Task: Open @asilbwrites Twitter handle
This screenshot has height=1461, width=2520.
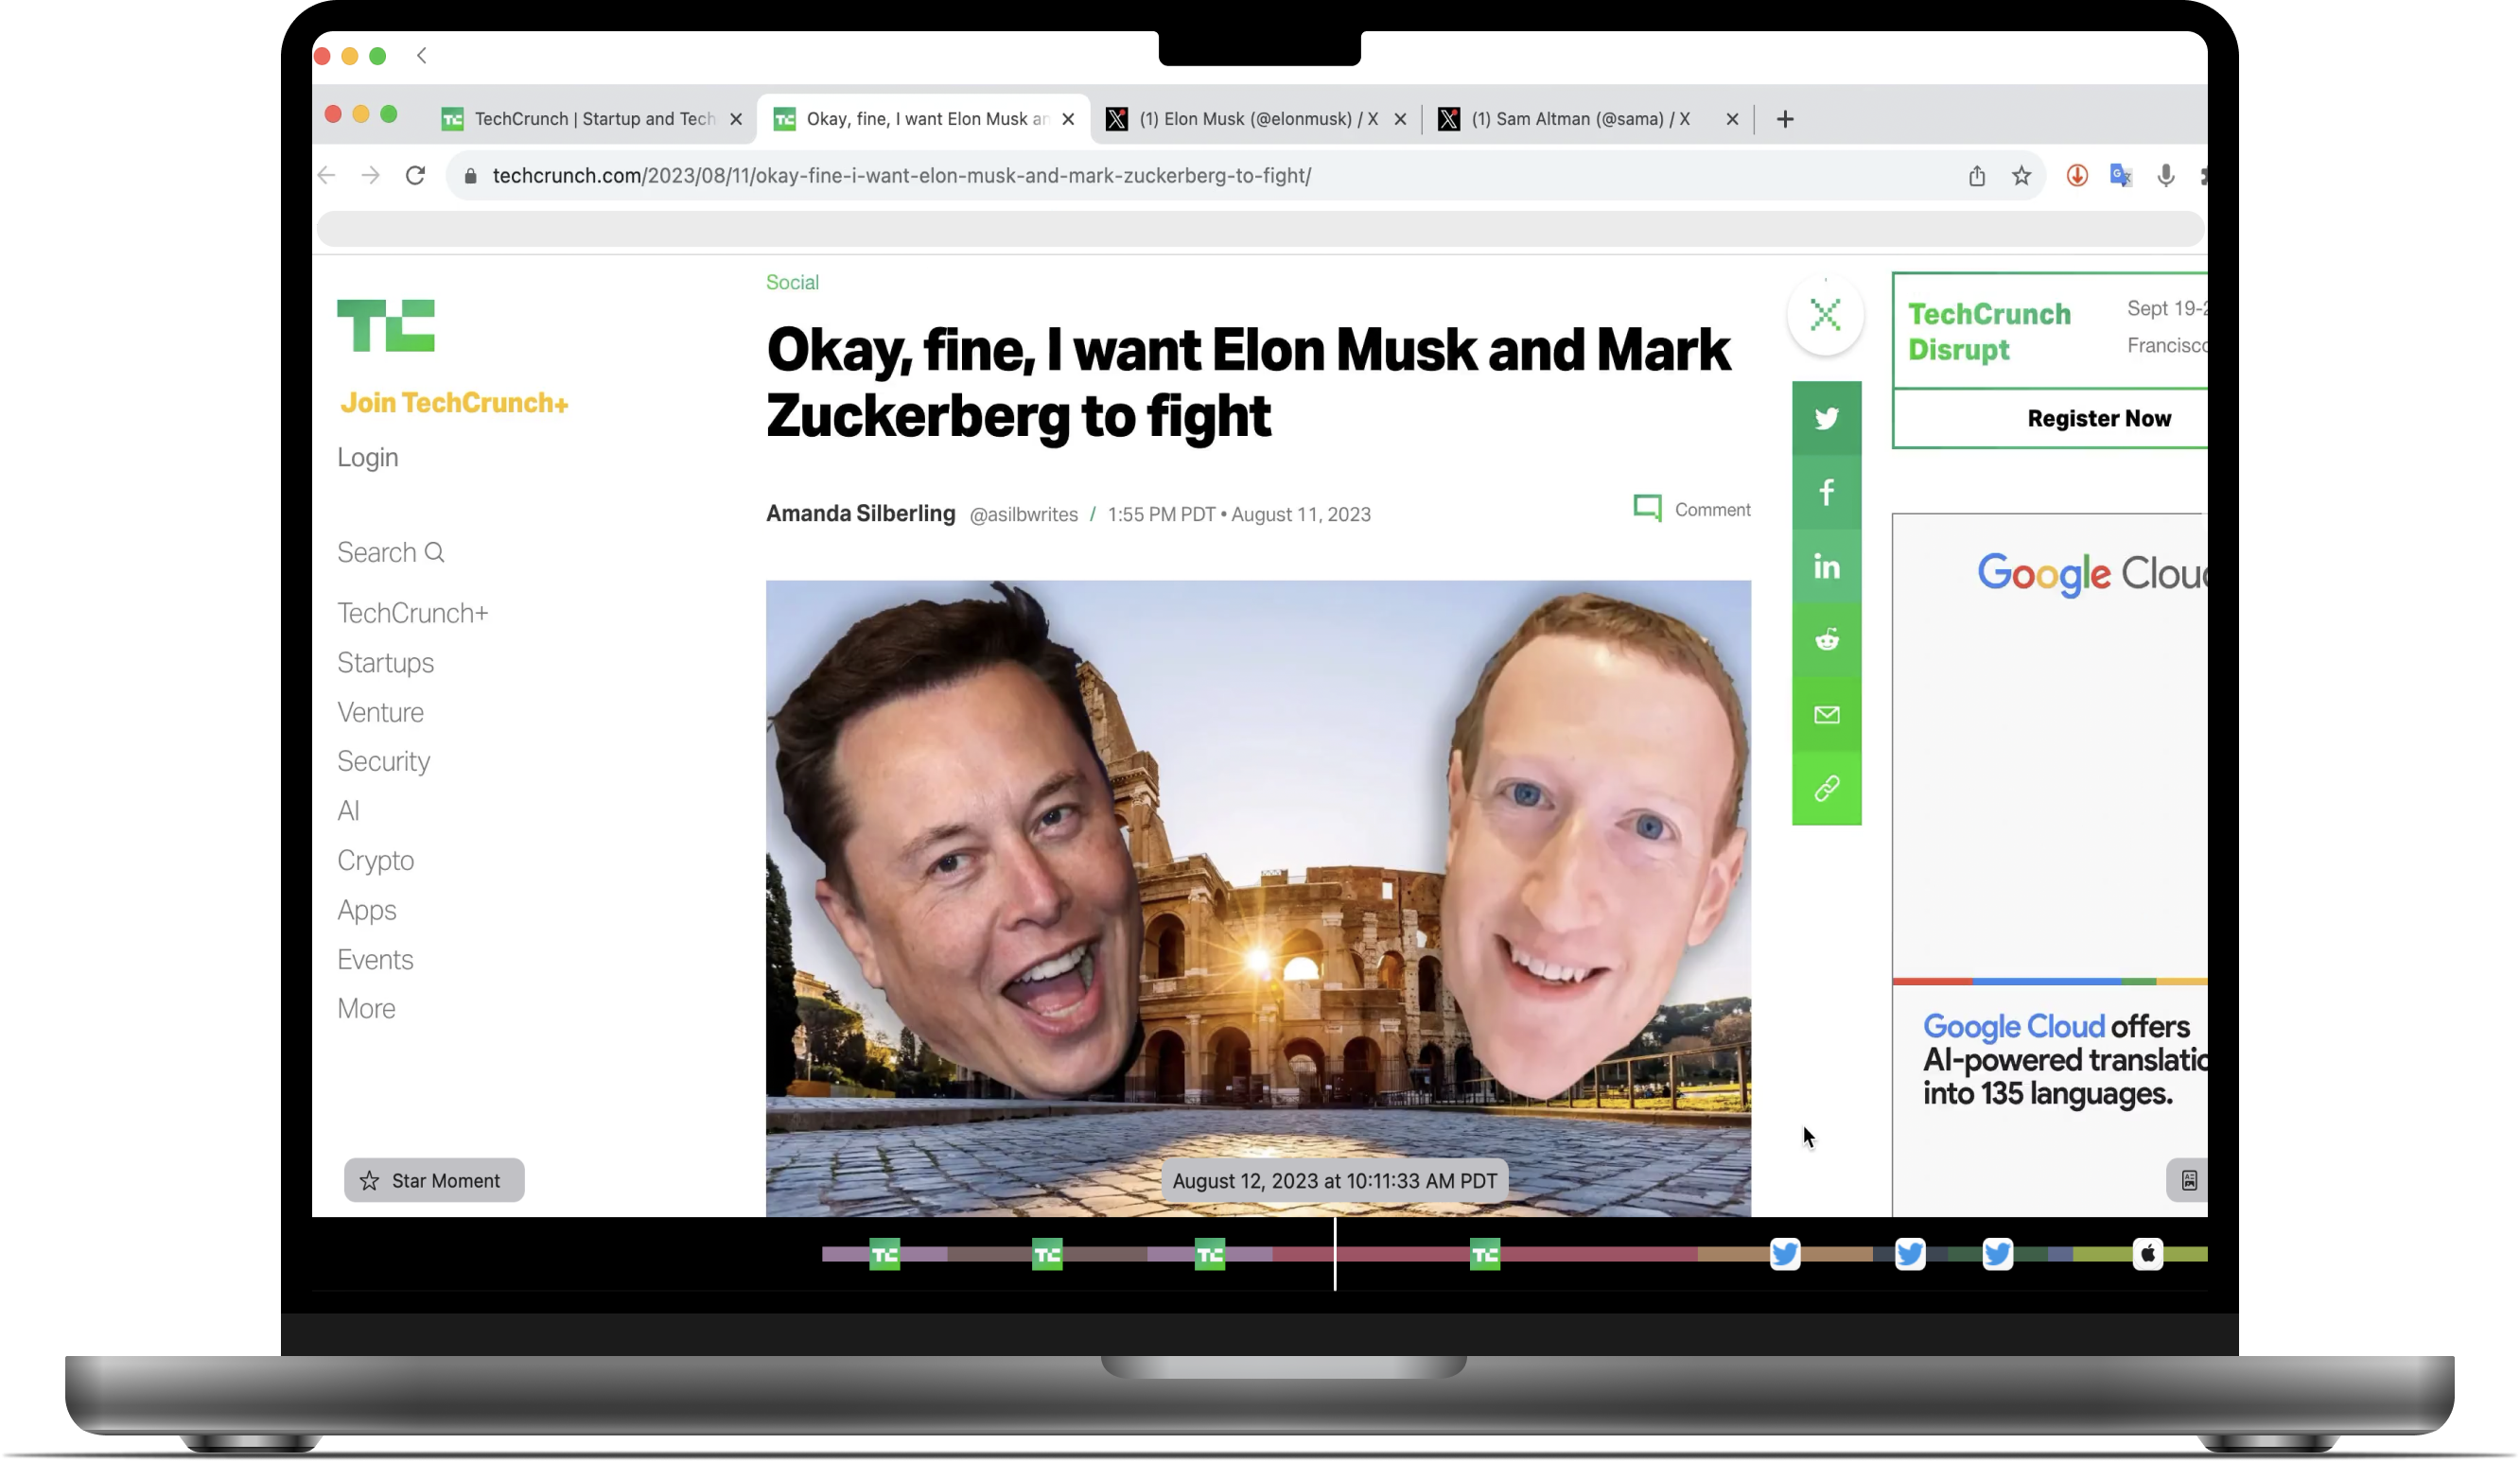Action: (1023, 514)
